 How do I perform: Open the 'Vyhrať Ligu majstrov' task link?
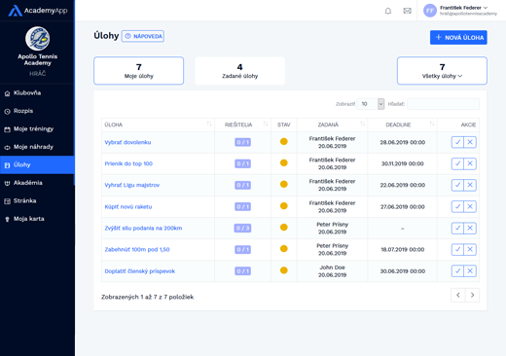132,185
